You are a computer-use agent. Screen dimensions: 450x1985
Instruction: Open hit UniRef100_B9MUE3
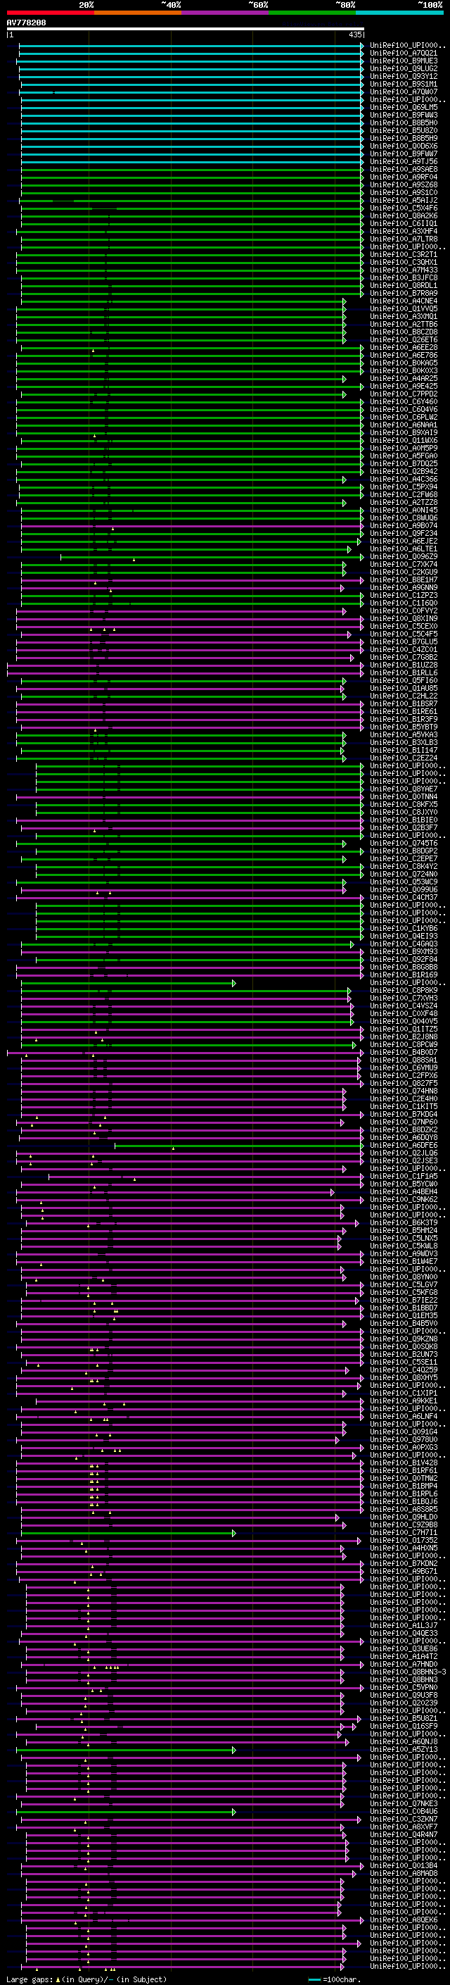coord(404,61)
